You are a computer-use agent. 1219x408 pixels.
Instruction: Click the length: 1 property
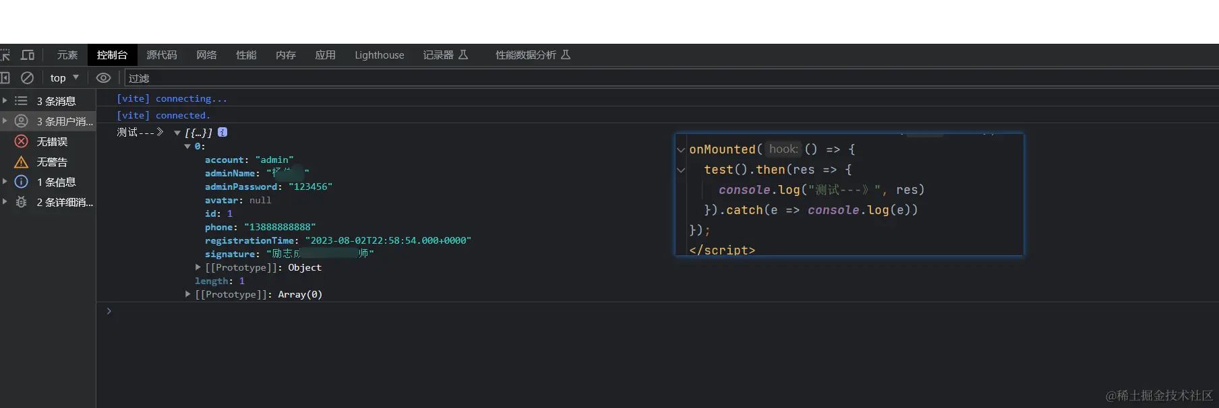[220, 281]
